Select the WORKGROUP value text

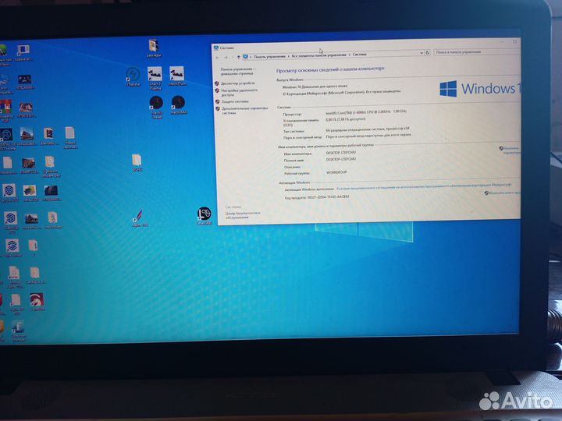(336, 172)
